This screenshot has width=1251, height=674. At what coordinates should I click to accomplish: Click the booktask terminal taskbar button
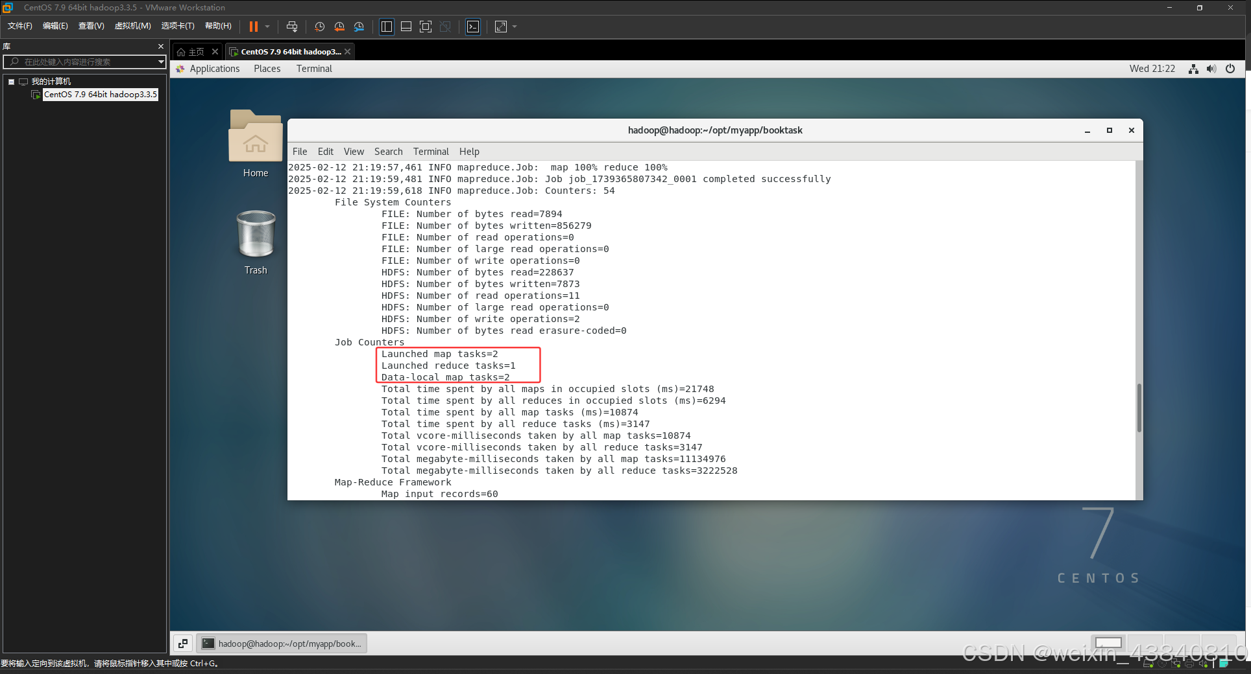pyautogui.click(x=282, y=643)
